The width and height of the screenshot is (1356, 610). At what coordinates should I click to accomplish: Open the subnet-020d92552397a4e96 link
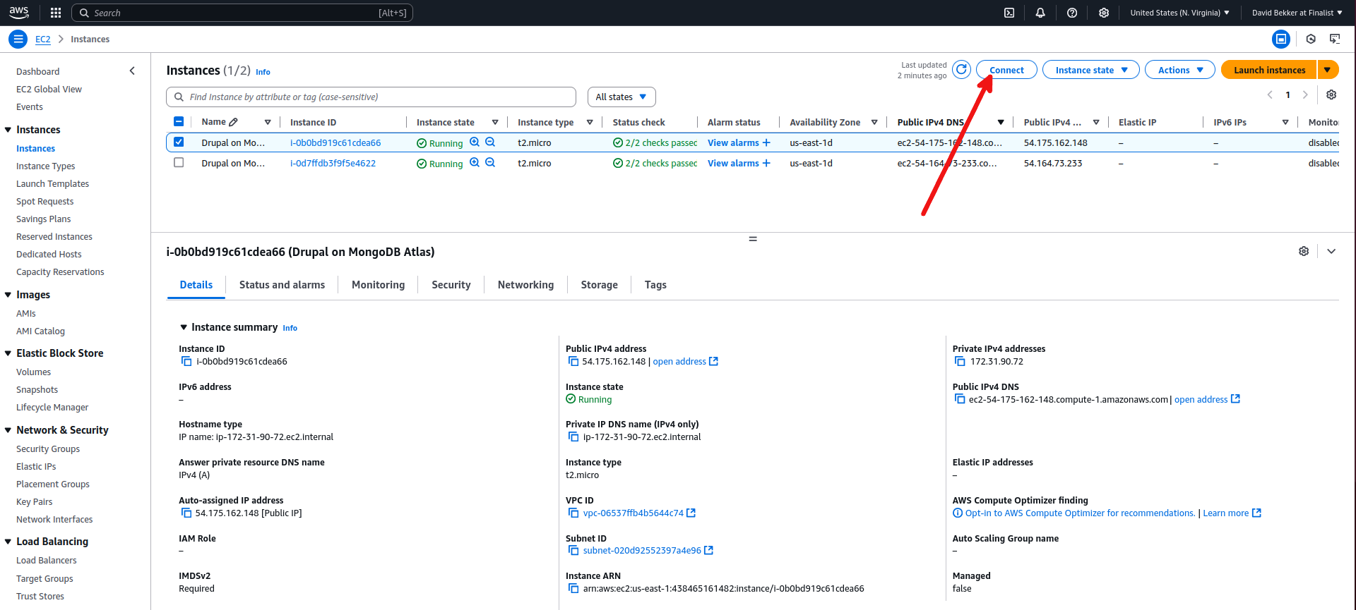(x=642, y=551)
